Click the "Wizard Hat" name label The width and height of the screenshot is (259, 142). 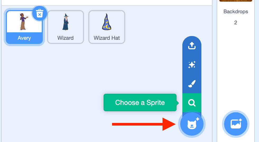107,38
